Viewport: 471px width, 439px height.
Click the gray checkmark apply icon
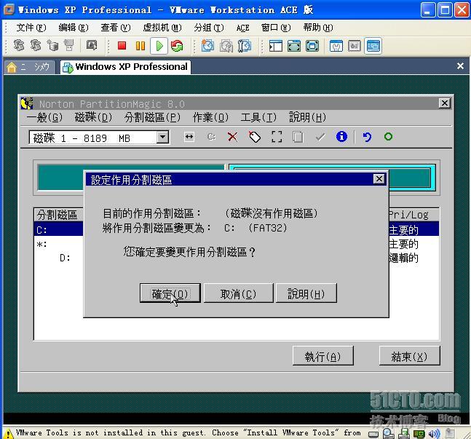320,138
